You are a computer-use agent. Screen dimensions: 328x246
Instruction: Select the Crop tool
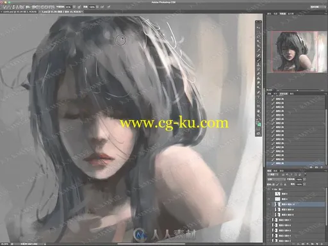click(x=258, y=46)
